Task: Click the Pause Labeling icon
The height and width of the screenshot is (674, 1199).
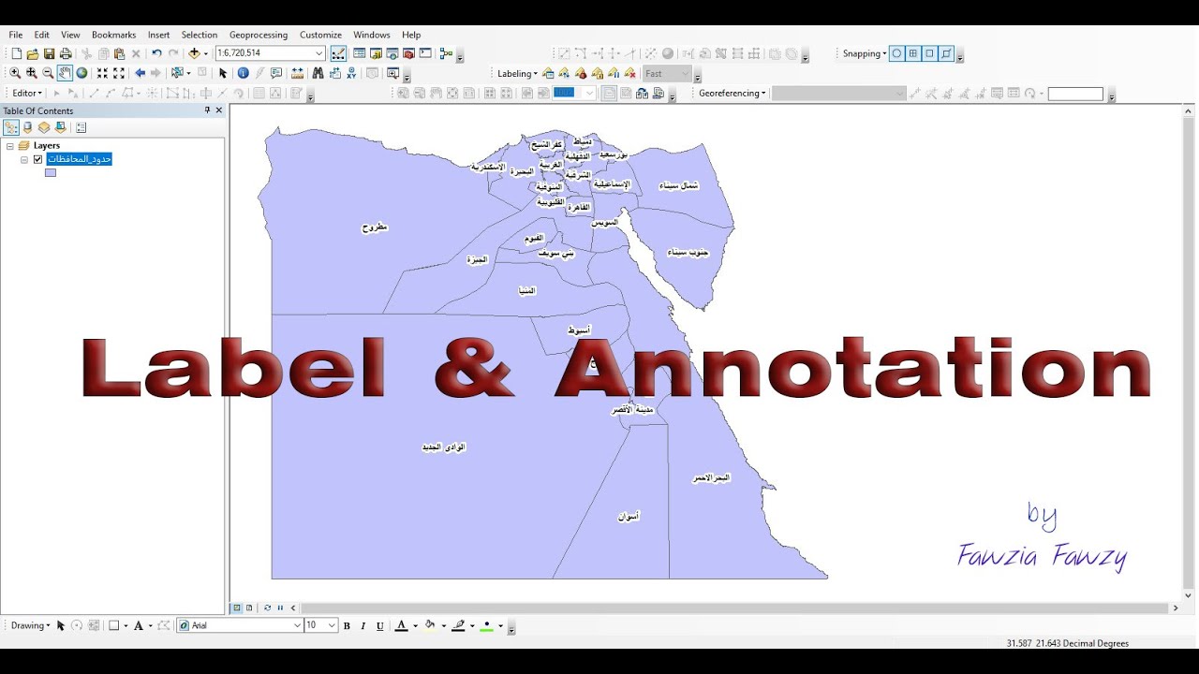Action: [613, 73]
